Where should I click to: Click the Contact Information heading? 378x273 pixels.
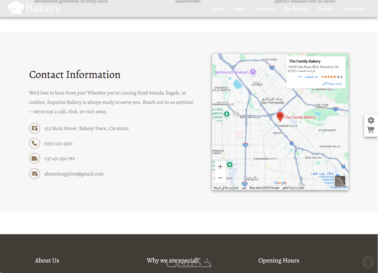pos(75,75)
